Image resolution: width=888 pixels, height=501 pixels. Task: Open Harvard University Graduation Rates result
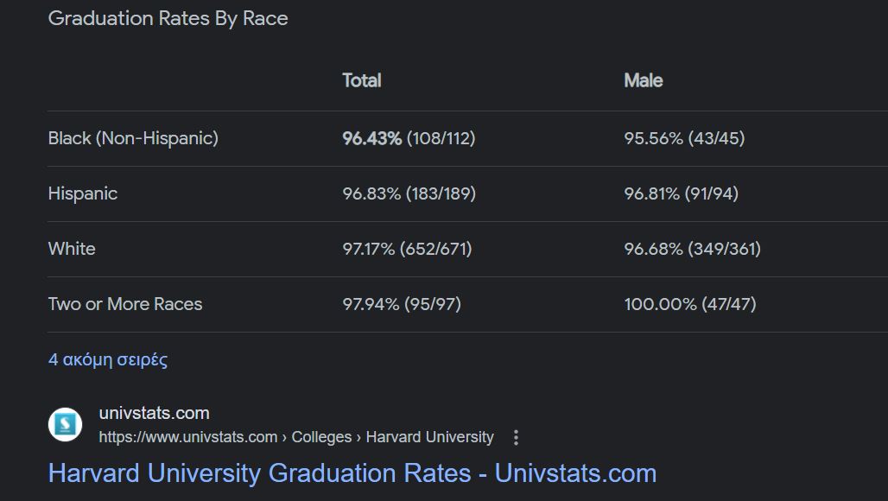coord(352,473)
